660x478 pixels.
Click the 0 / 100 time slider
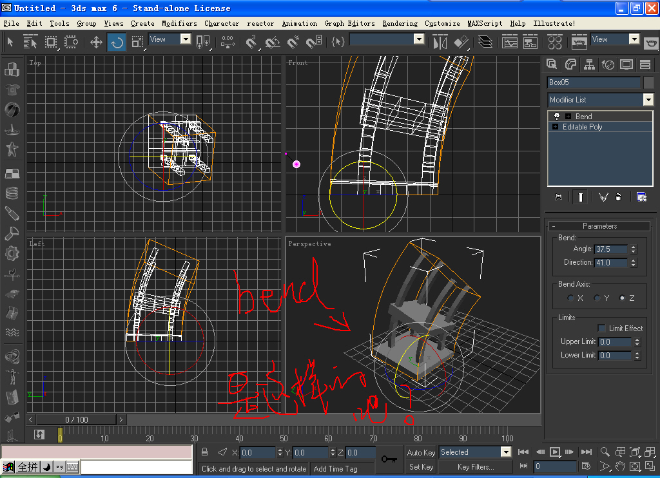click(77, 419)
